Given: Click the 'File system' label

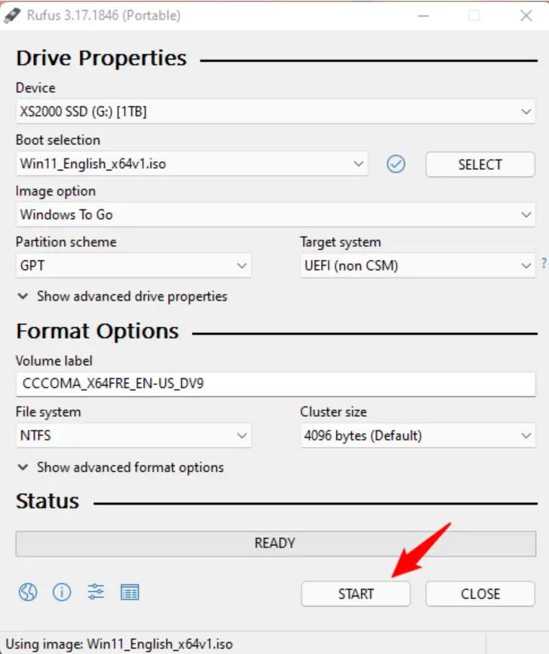Looking at the screenshot, I should pos(48,412).
